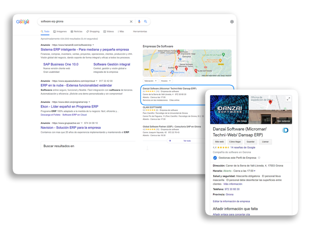
Task: Expand the map in the business panel
Action: pos(288,99)
